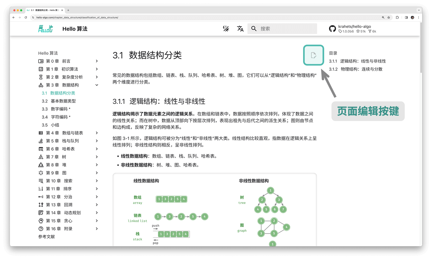This screenshot has width=432, height=259.
Task: Click the 第 1 章 初识算法 icon
Action: 41,69
